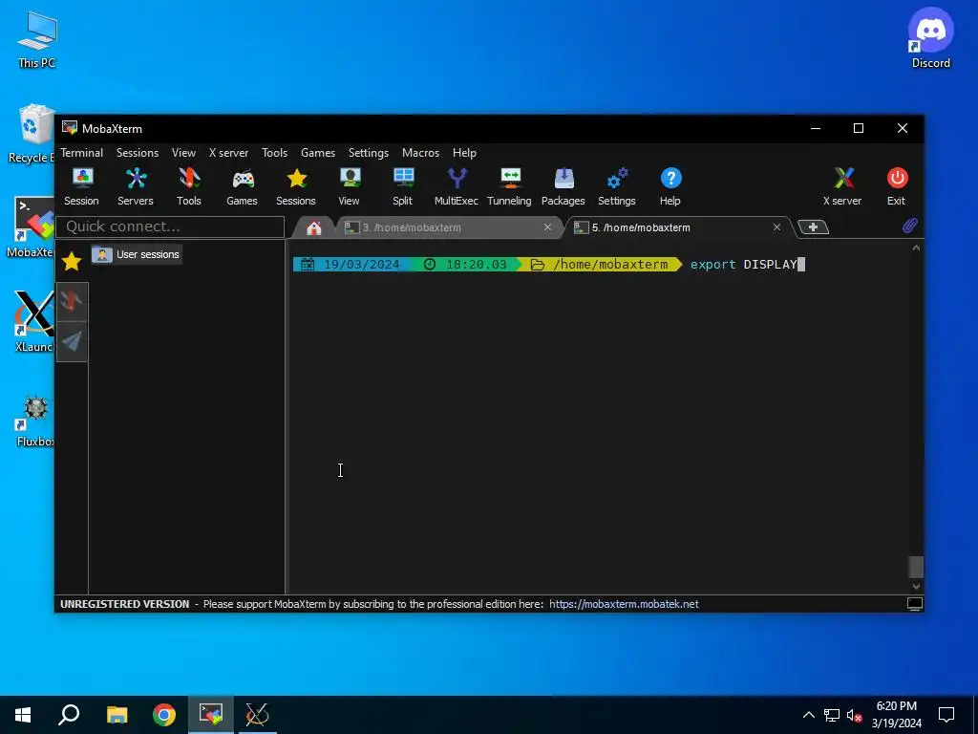Image resolution: width=978 pixels, height=734 pixels.
Task: Launch Chrome from taskbar
Action: (164, 715)
